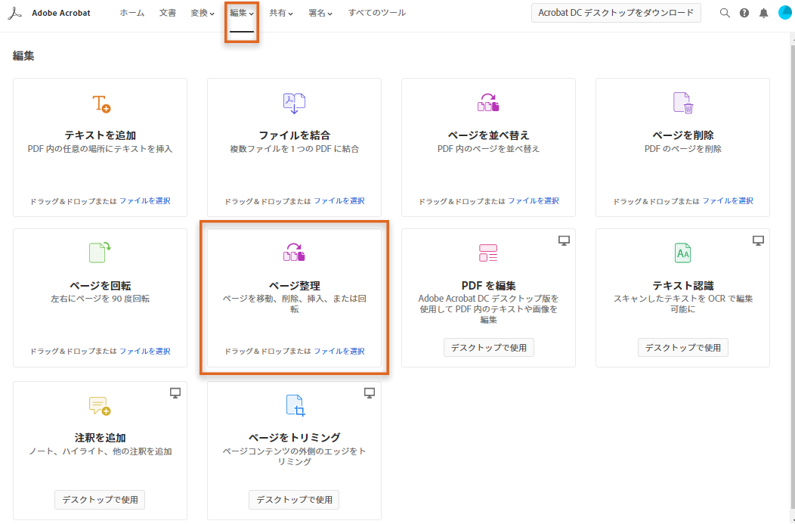This screenshot has width=795, height=524.
Task: Open the ファイルを結合 (Combine Files) tool icon
Action: click(x=293, y=104)
